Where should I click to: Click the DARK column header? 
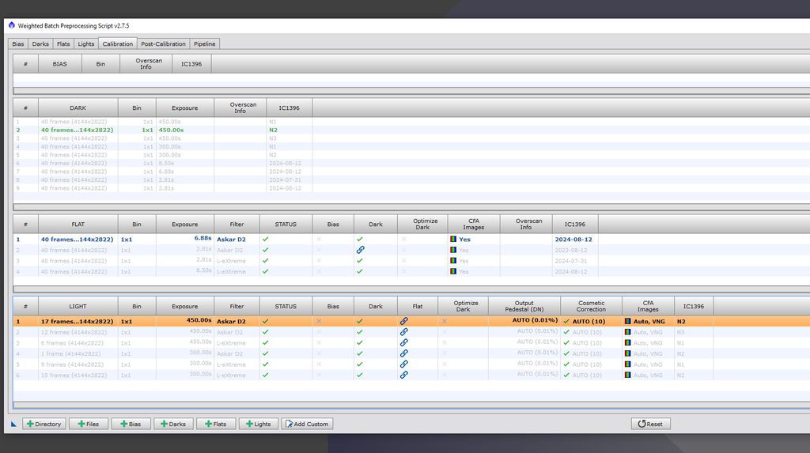pyautogui.click(x=78, y=108)
